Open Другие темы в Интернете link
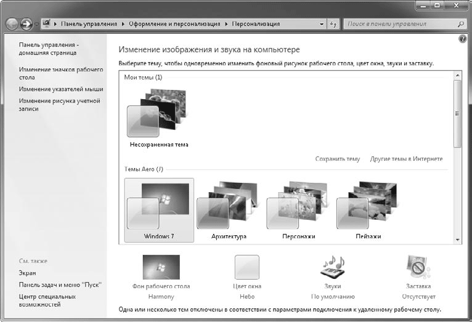The height and width of the screenshot is (322, 472). coord(406,159)
